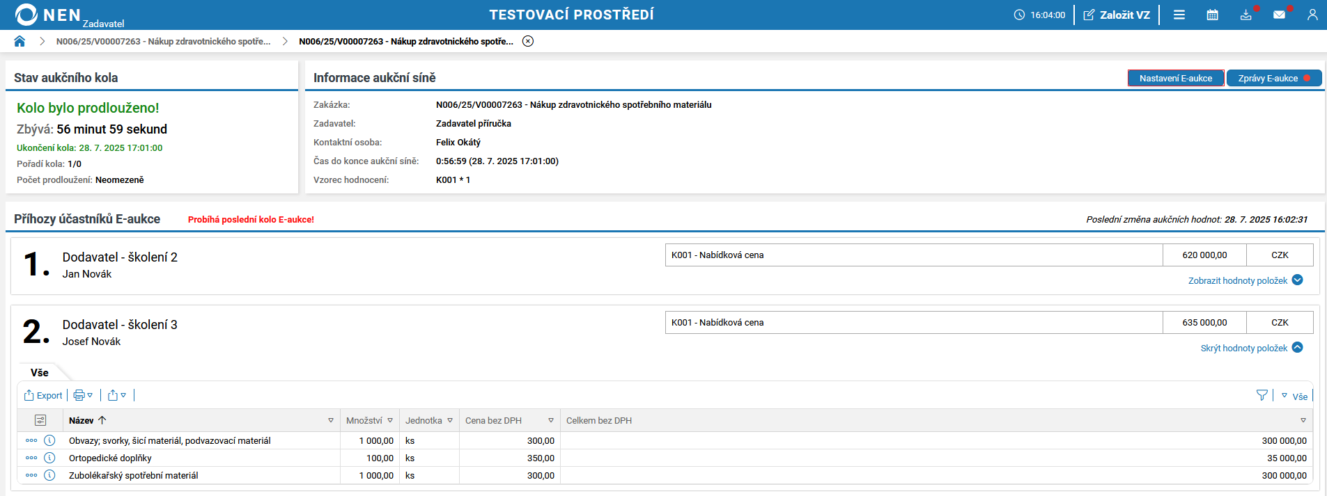
Task: Click the home icon in breadcrumb
Action: point(20,41)
